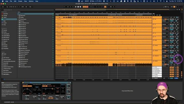Select the A VAL return track

pyautogui.click(x=157, y=67)
